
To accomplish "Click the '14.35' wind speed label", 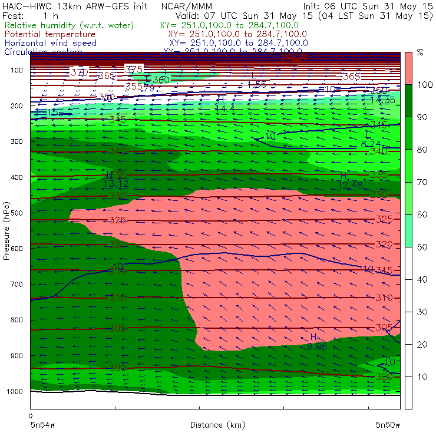I will [382, 100].
